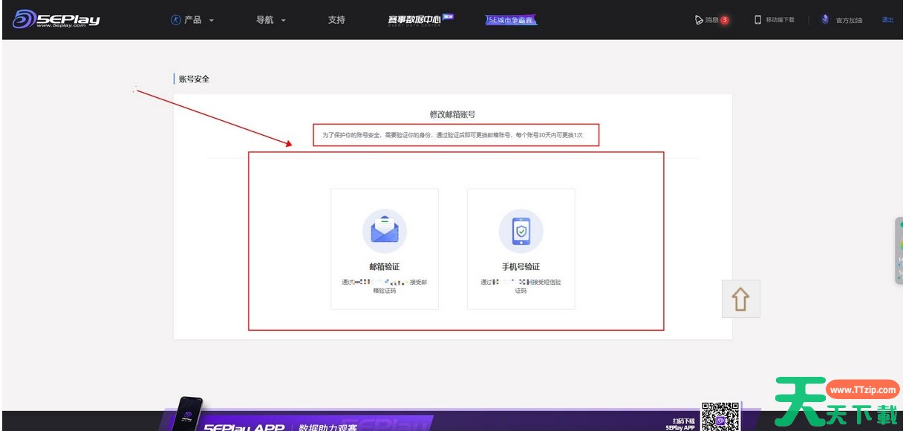Open the 5E城市争霸赛 banner
This screenshot has width=903, height=431.
(x=511, y=20)
